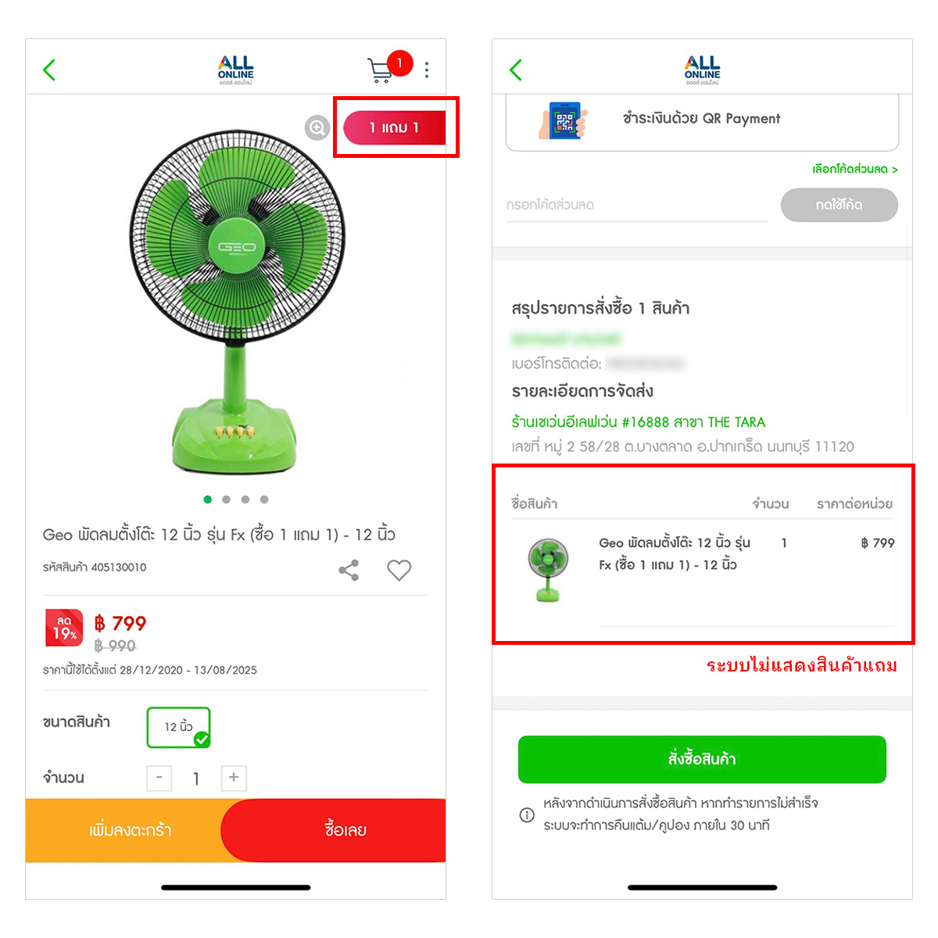Image resolution: width=938 pixels, height=938 pixels.
Task: Tap the fan thumbnail in order summary
Action: 548,568
